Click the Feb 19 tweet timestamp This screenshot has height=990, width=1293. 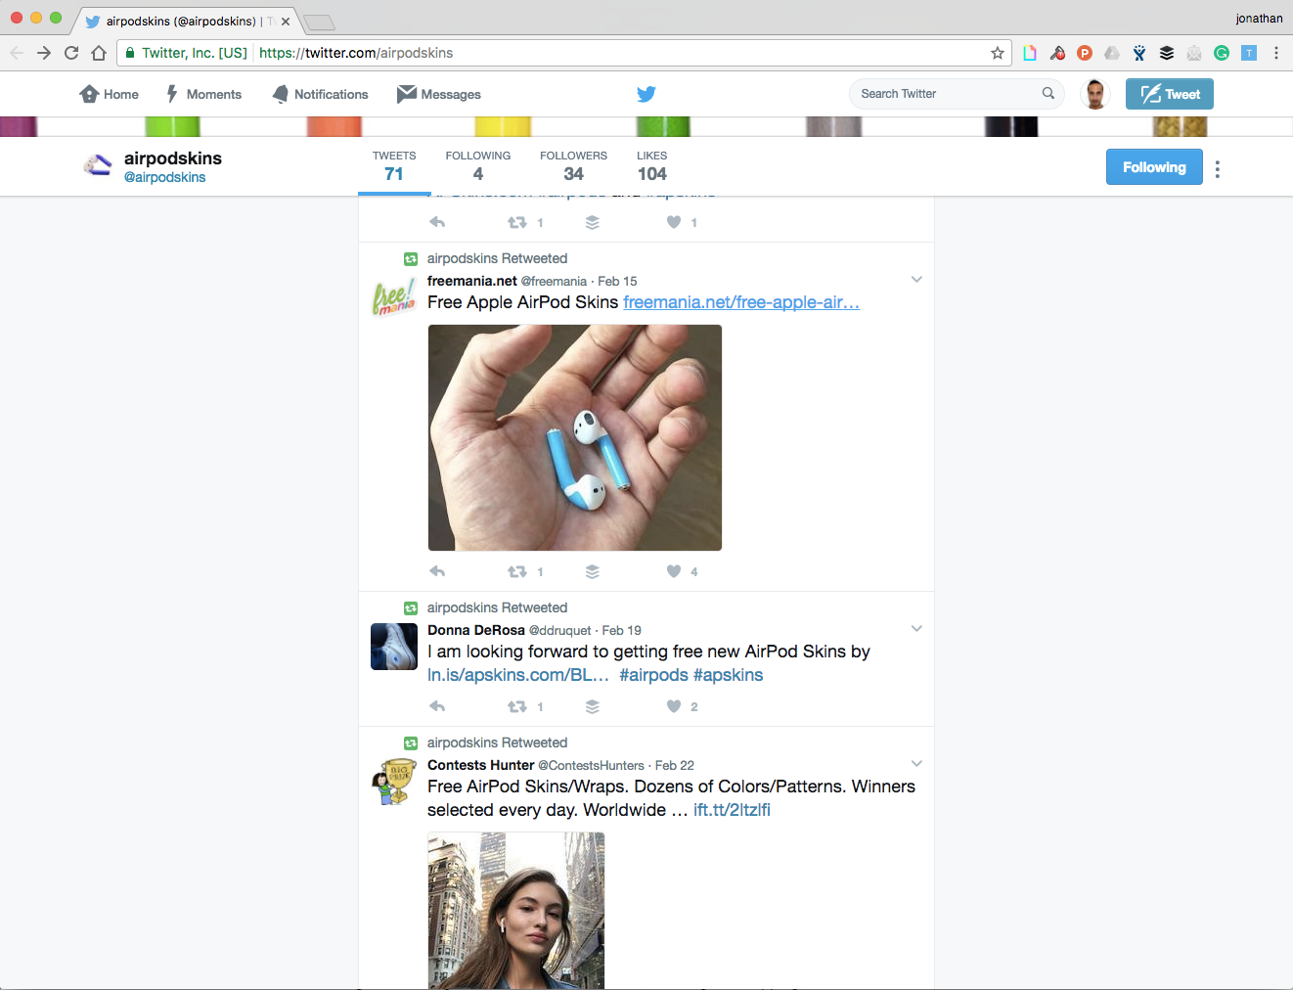point(622,630)
